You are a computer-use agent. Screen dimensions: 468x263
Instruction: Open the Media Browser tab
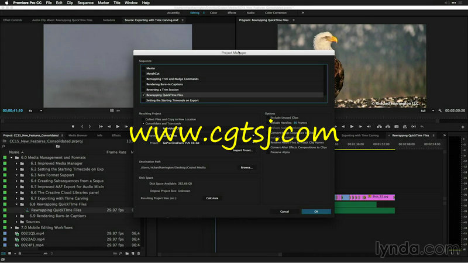click(x=78, y=136)
